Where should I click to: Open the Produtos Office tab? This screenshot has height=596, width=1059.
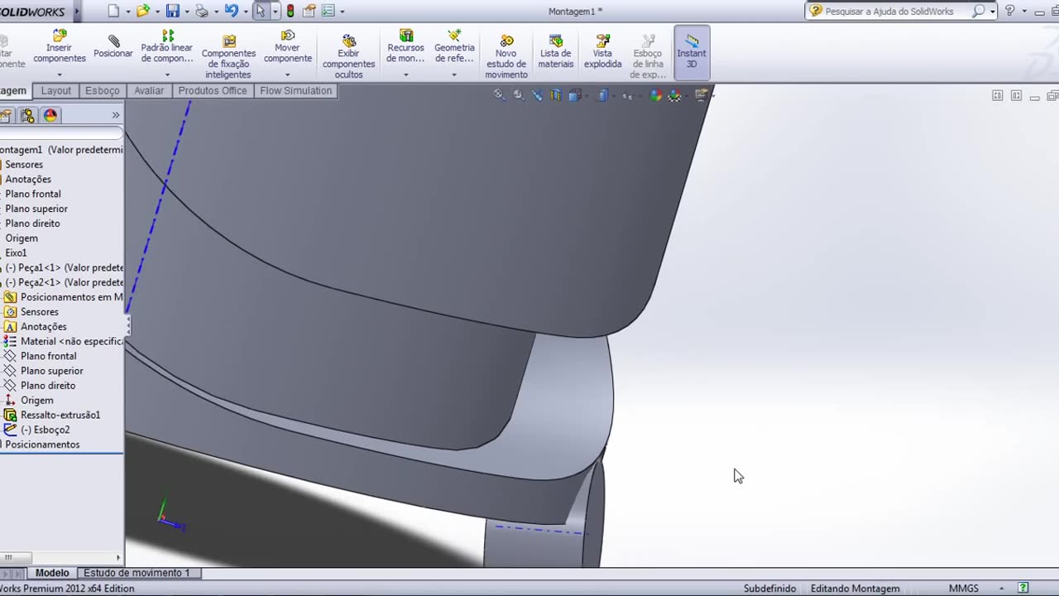click(213, 91)
